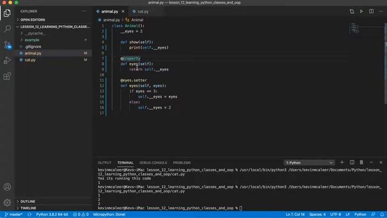Open Explorer more actions ellipsis

[x=84, y=11]
